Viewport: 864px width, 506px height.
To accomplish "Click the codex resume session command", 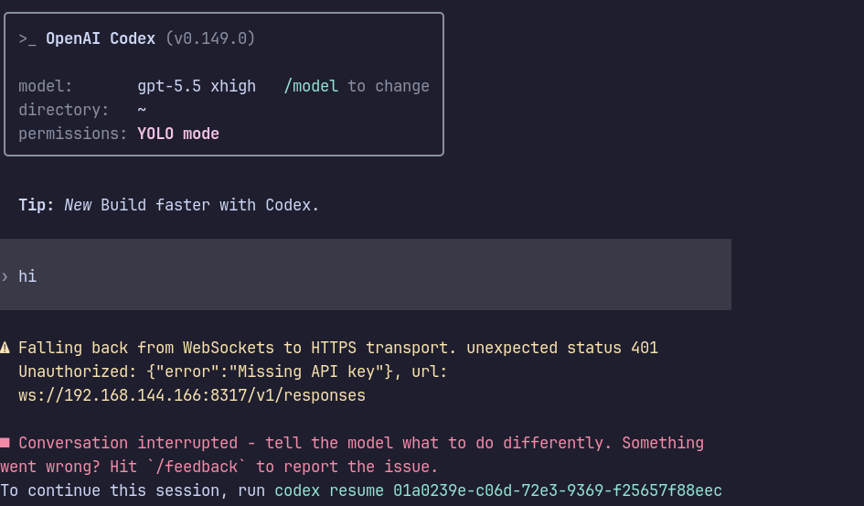I will (498, 490).
